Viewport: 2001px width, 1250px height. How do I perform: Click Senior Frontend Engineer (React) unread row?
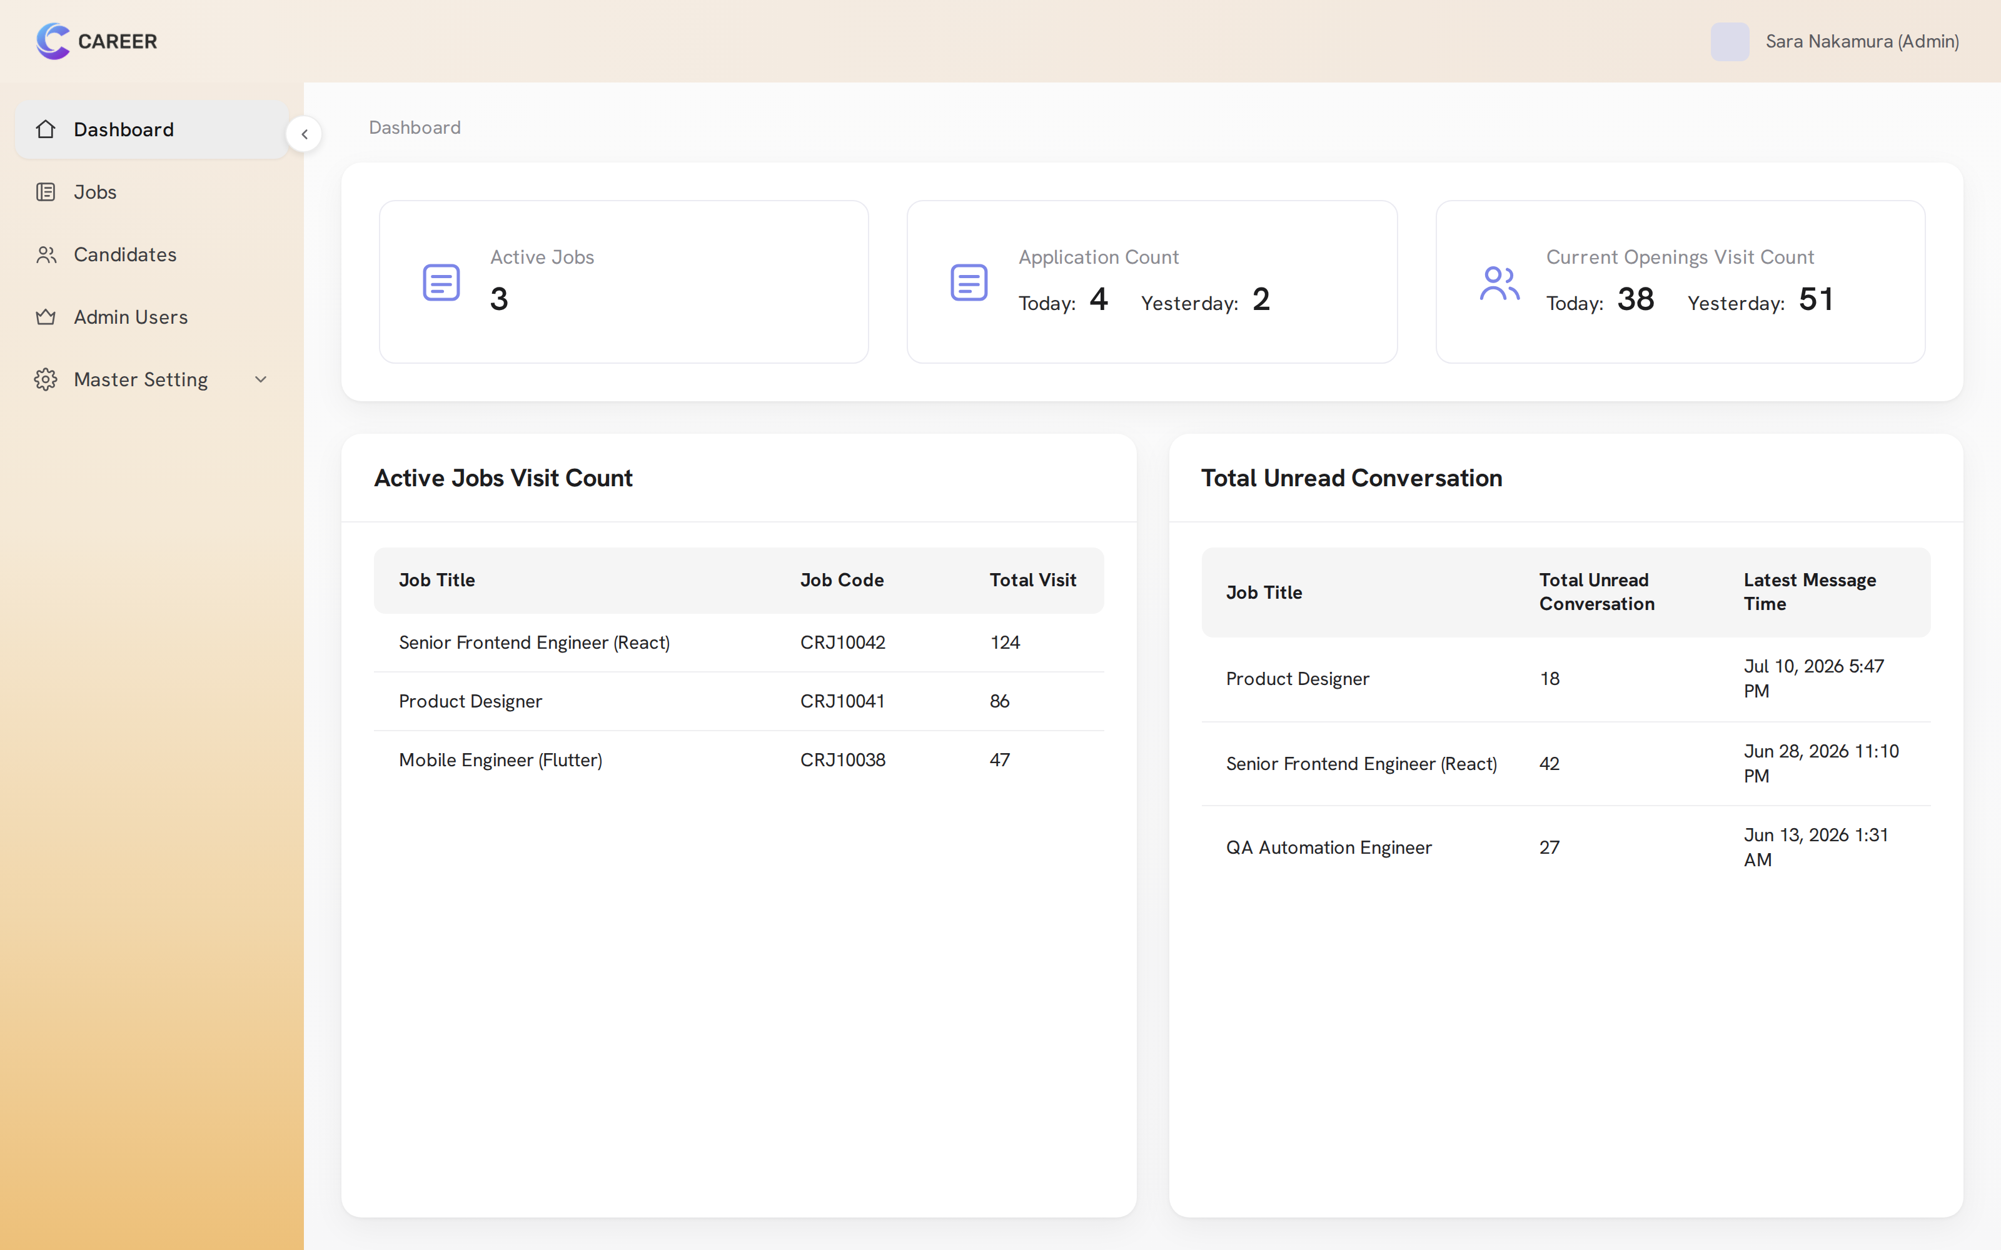[x=1565, y=764]
